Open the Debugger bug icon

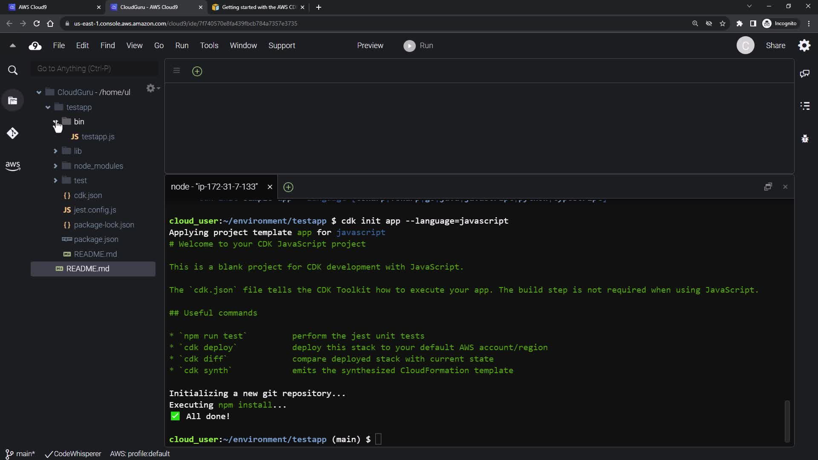[805, 138]
